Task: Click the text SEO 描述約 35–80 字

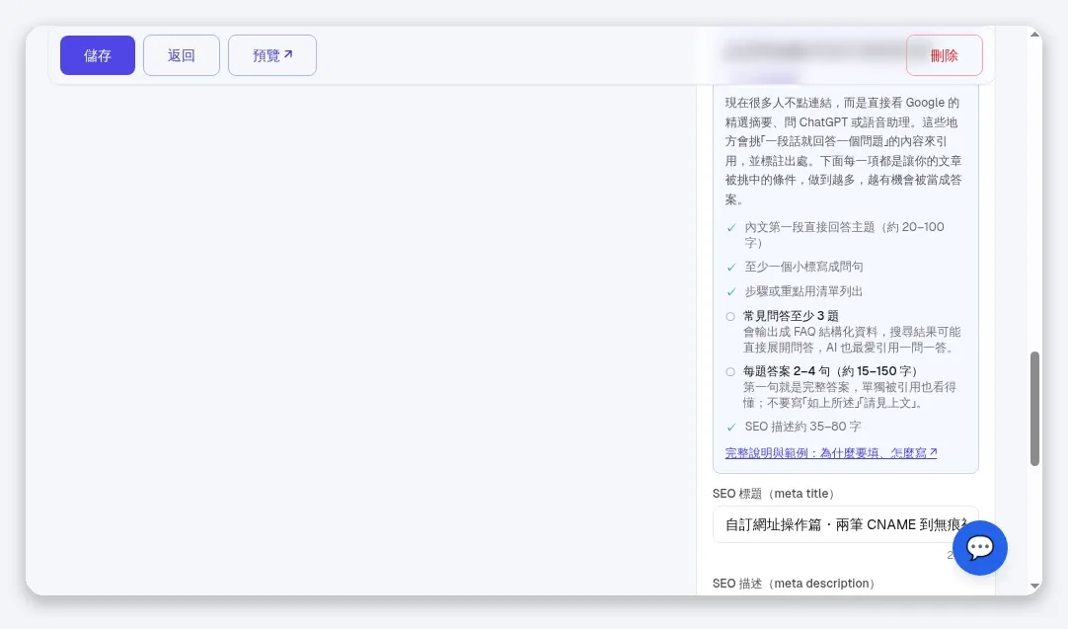Action: [x=803, y=427]
